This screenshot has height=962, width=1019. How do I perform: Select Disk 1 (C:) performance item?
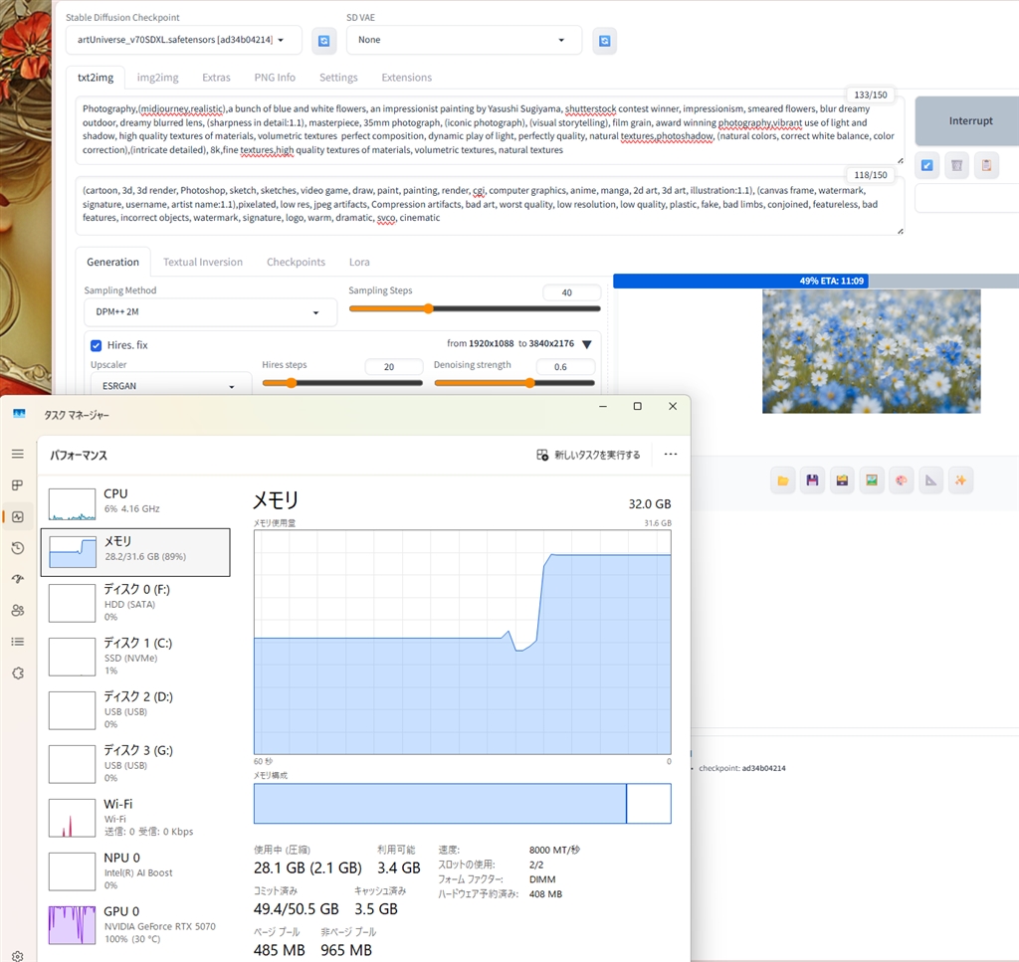[x=135, y=656]
